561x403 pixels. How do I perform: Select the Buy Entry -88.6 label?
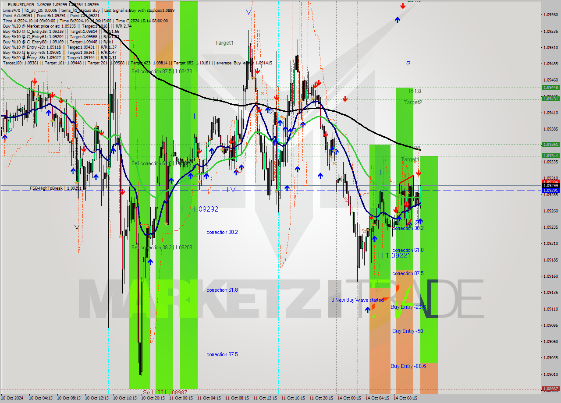[408, 366]
